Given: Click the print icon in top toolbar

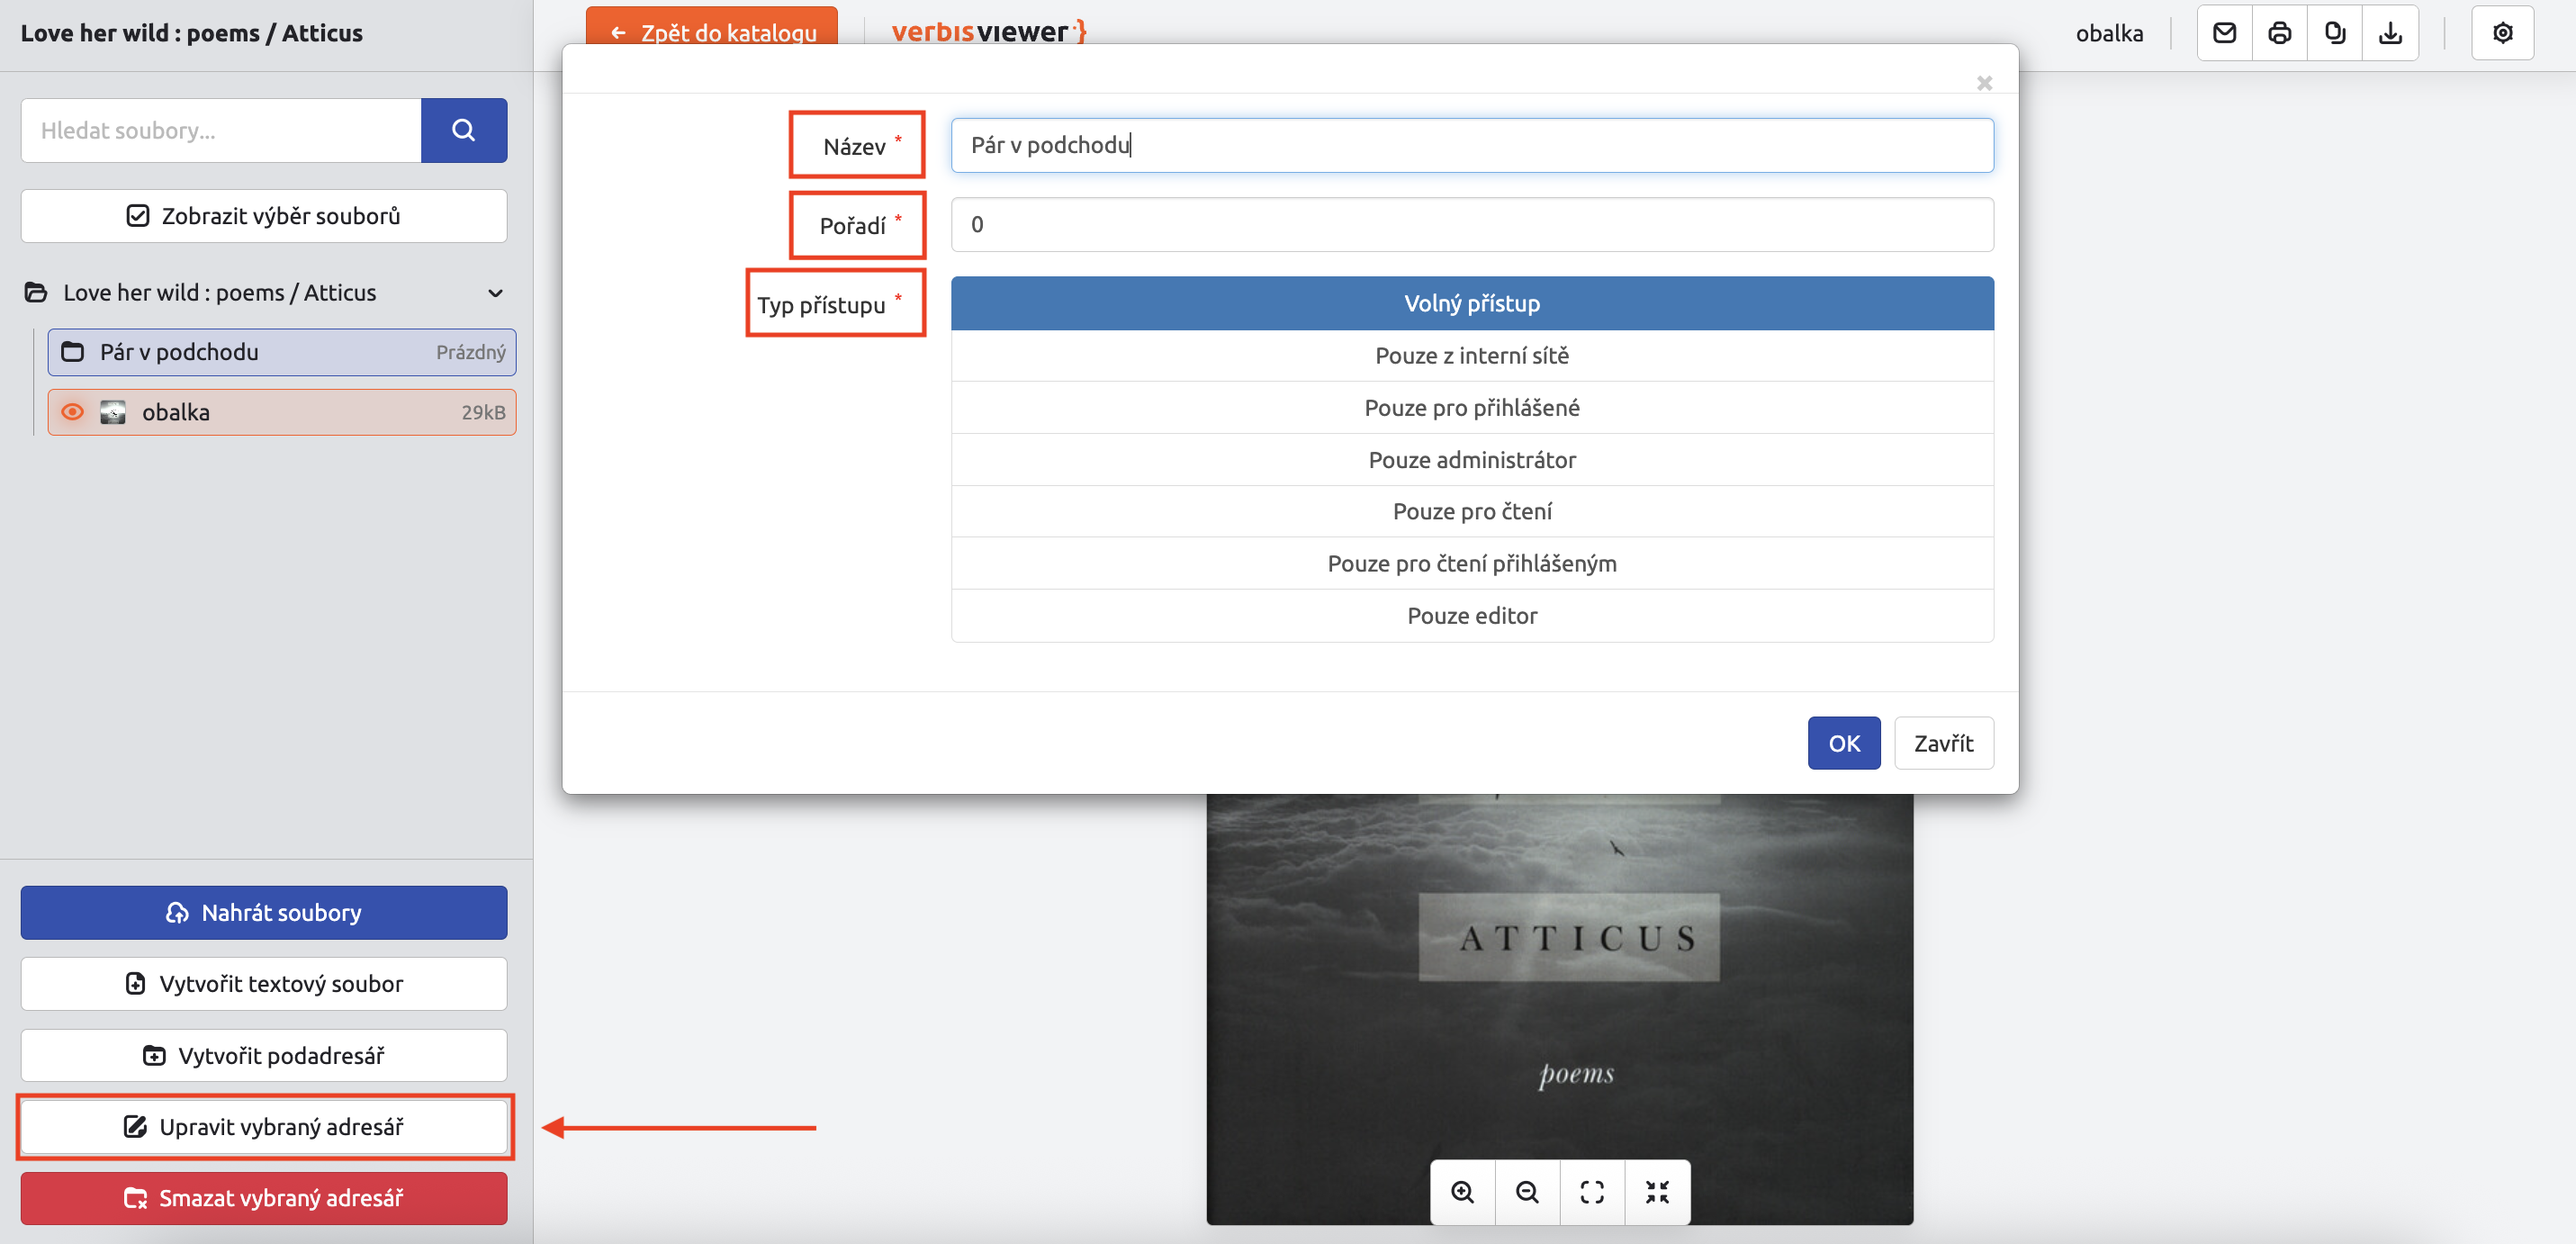Looking at the screenshot, I should [x=2279, y=33].
